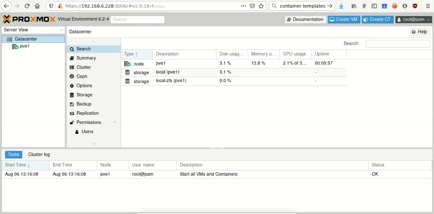Toggle the browser sidebar icon
This screenshot has width=434, height=214.
coord(374,6)
